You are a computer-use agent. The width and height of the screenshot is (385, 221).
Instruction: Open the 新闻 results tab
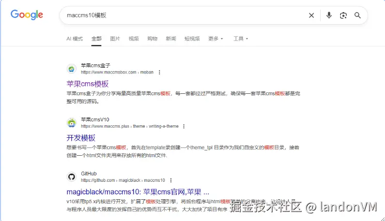tap(170, 39)
